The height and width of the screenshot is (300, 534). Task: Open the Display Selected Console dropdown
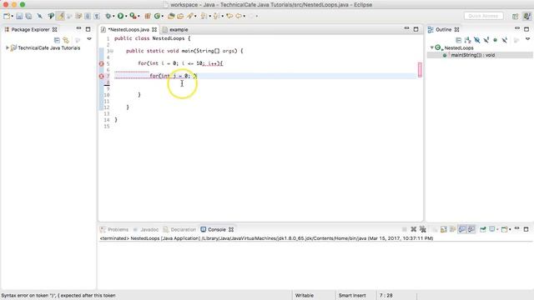497,230
